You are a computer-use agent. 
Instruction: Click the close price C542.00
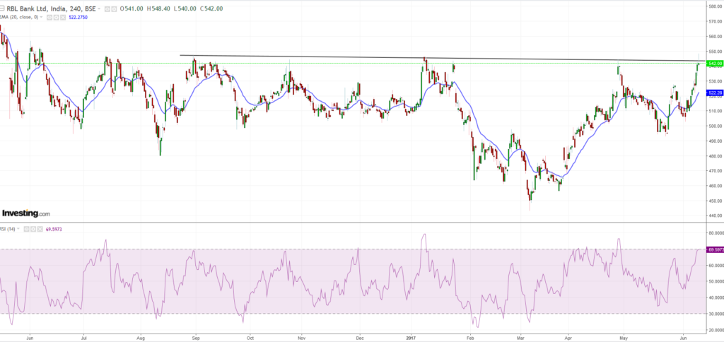[x=211, y=8]
